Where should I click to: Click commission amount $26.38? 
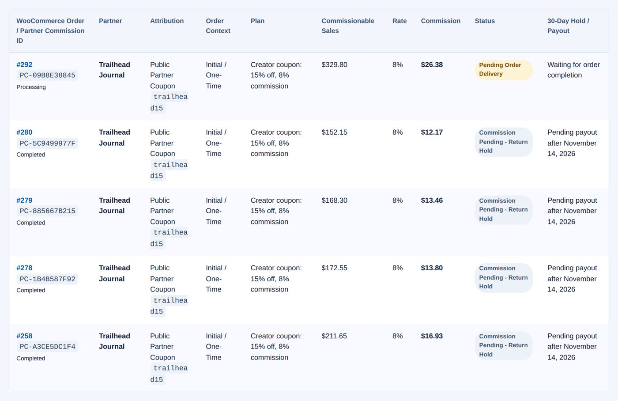(x=432, y=64)
